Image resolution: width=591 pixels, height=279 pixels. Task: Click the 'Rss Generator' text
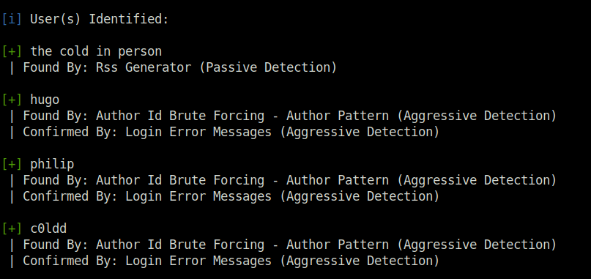click(144, 67)
